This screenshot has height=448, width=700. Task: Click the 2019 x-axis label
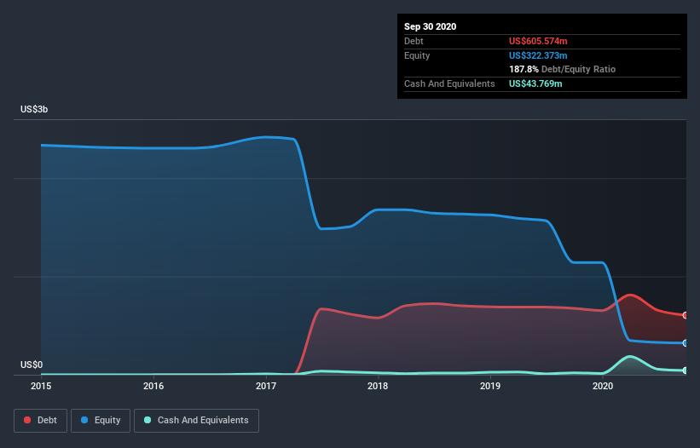(490, 386)
